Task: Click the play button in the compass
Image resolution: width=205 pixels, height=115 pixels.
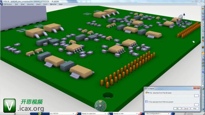Action: click(x=100, y=106)
